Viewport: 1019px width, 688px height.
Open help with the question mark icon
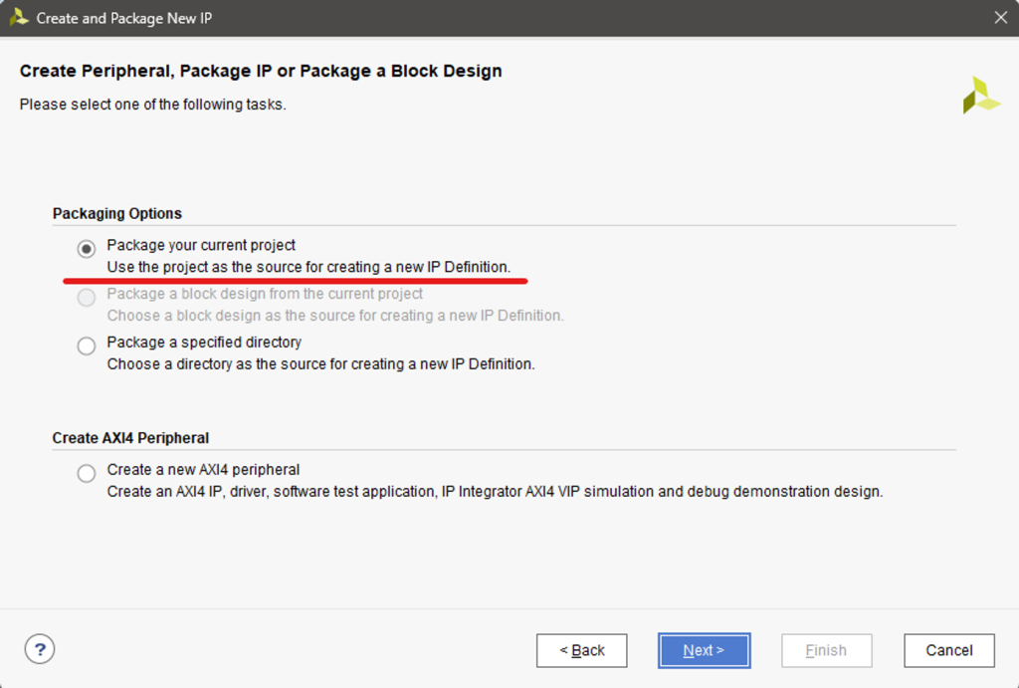pos(39,650)
